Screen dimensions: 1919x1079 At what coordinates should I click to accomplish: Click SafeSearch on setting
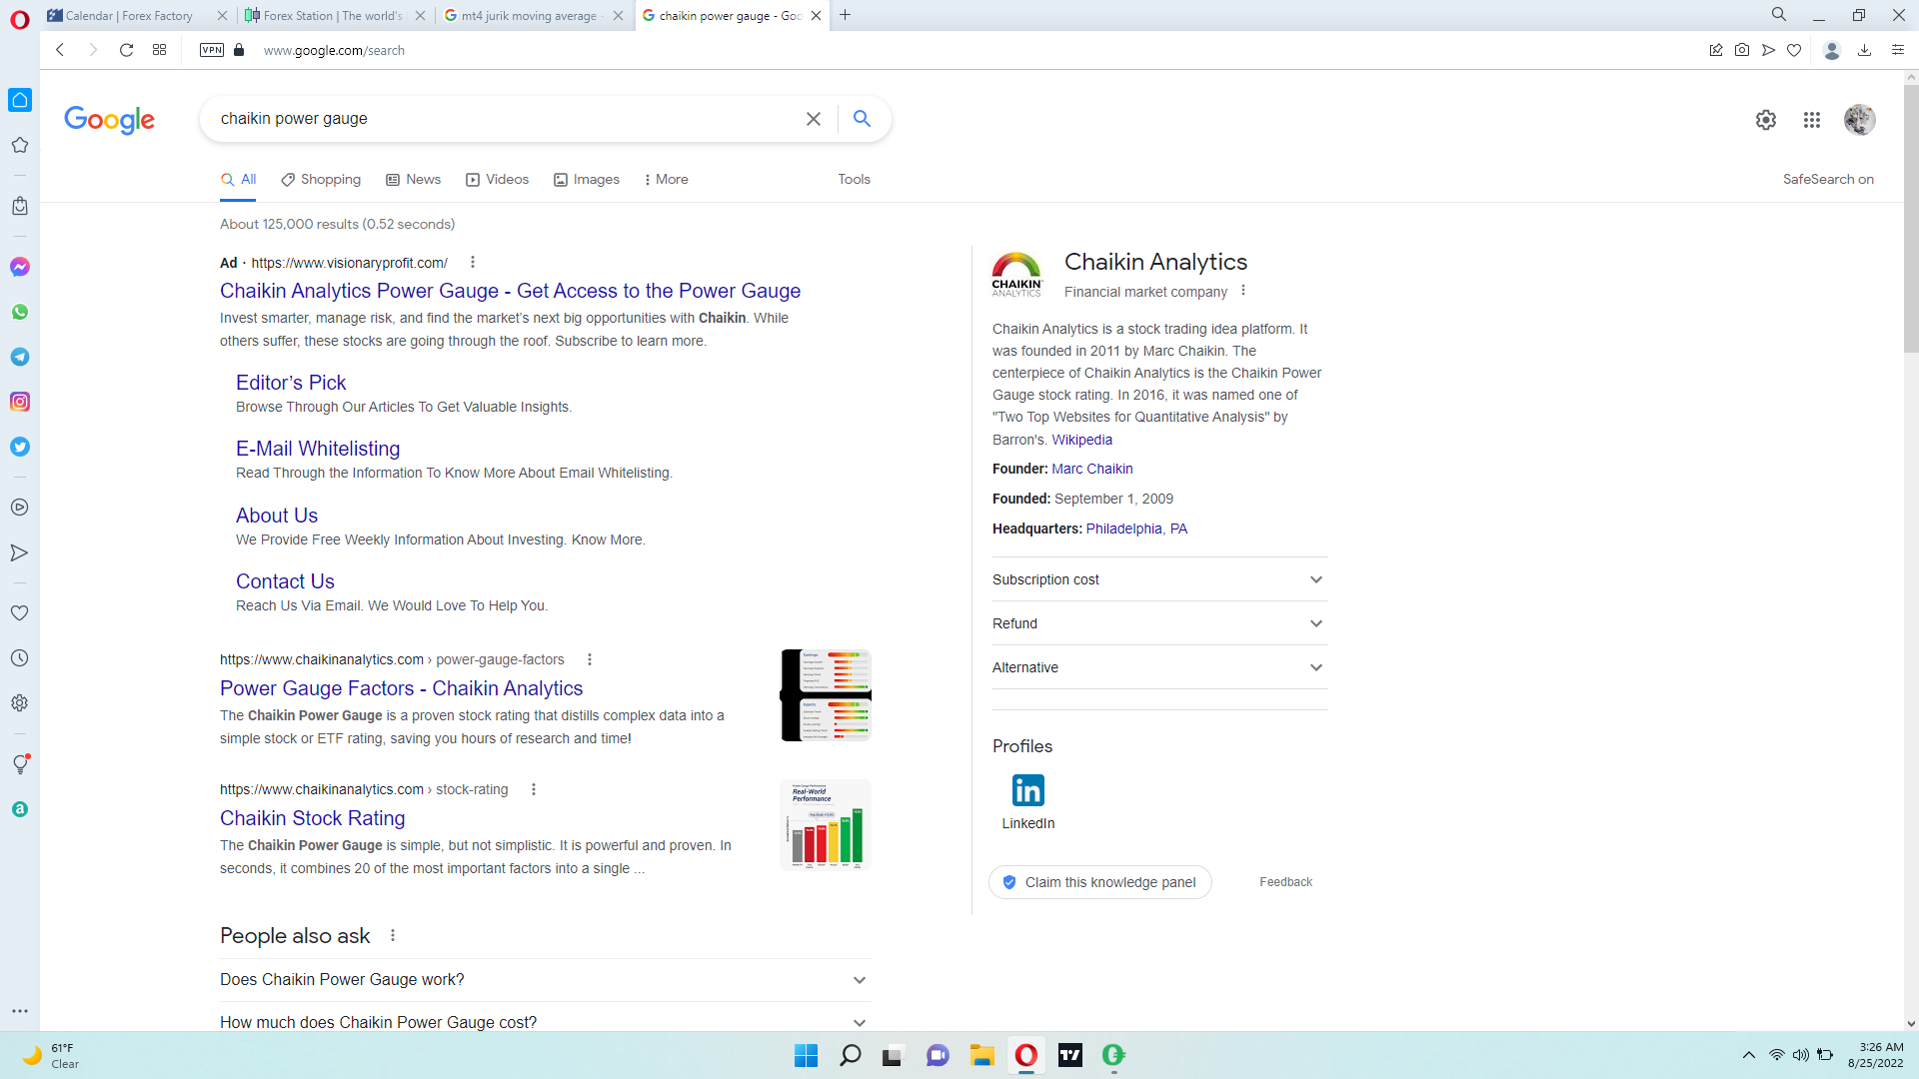coord(1828,179)
